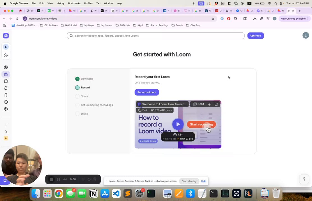The height and width of the screenshot is (201, 312).
Task: Open the 2024 Job bookmark folder
Action: tap(123, 25)
